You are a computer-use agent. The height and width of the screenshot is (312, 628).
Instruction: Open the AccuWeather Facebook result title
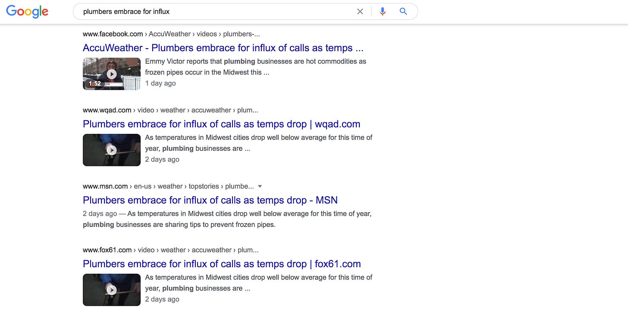pos(223,48)
